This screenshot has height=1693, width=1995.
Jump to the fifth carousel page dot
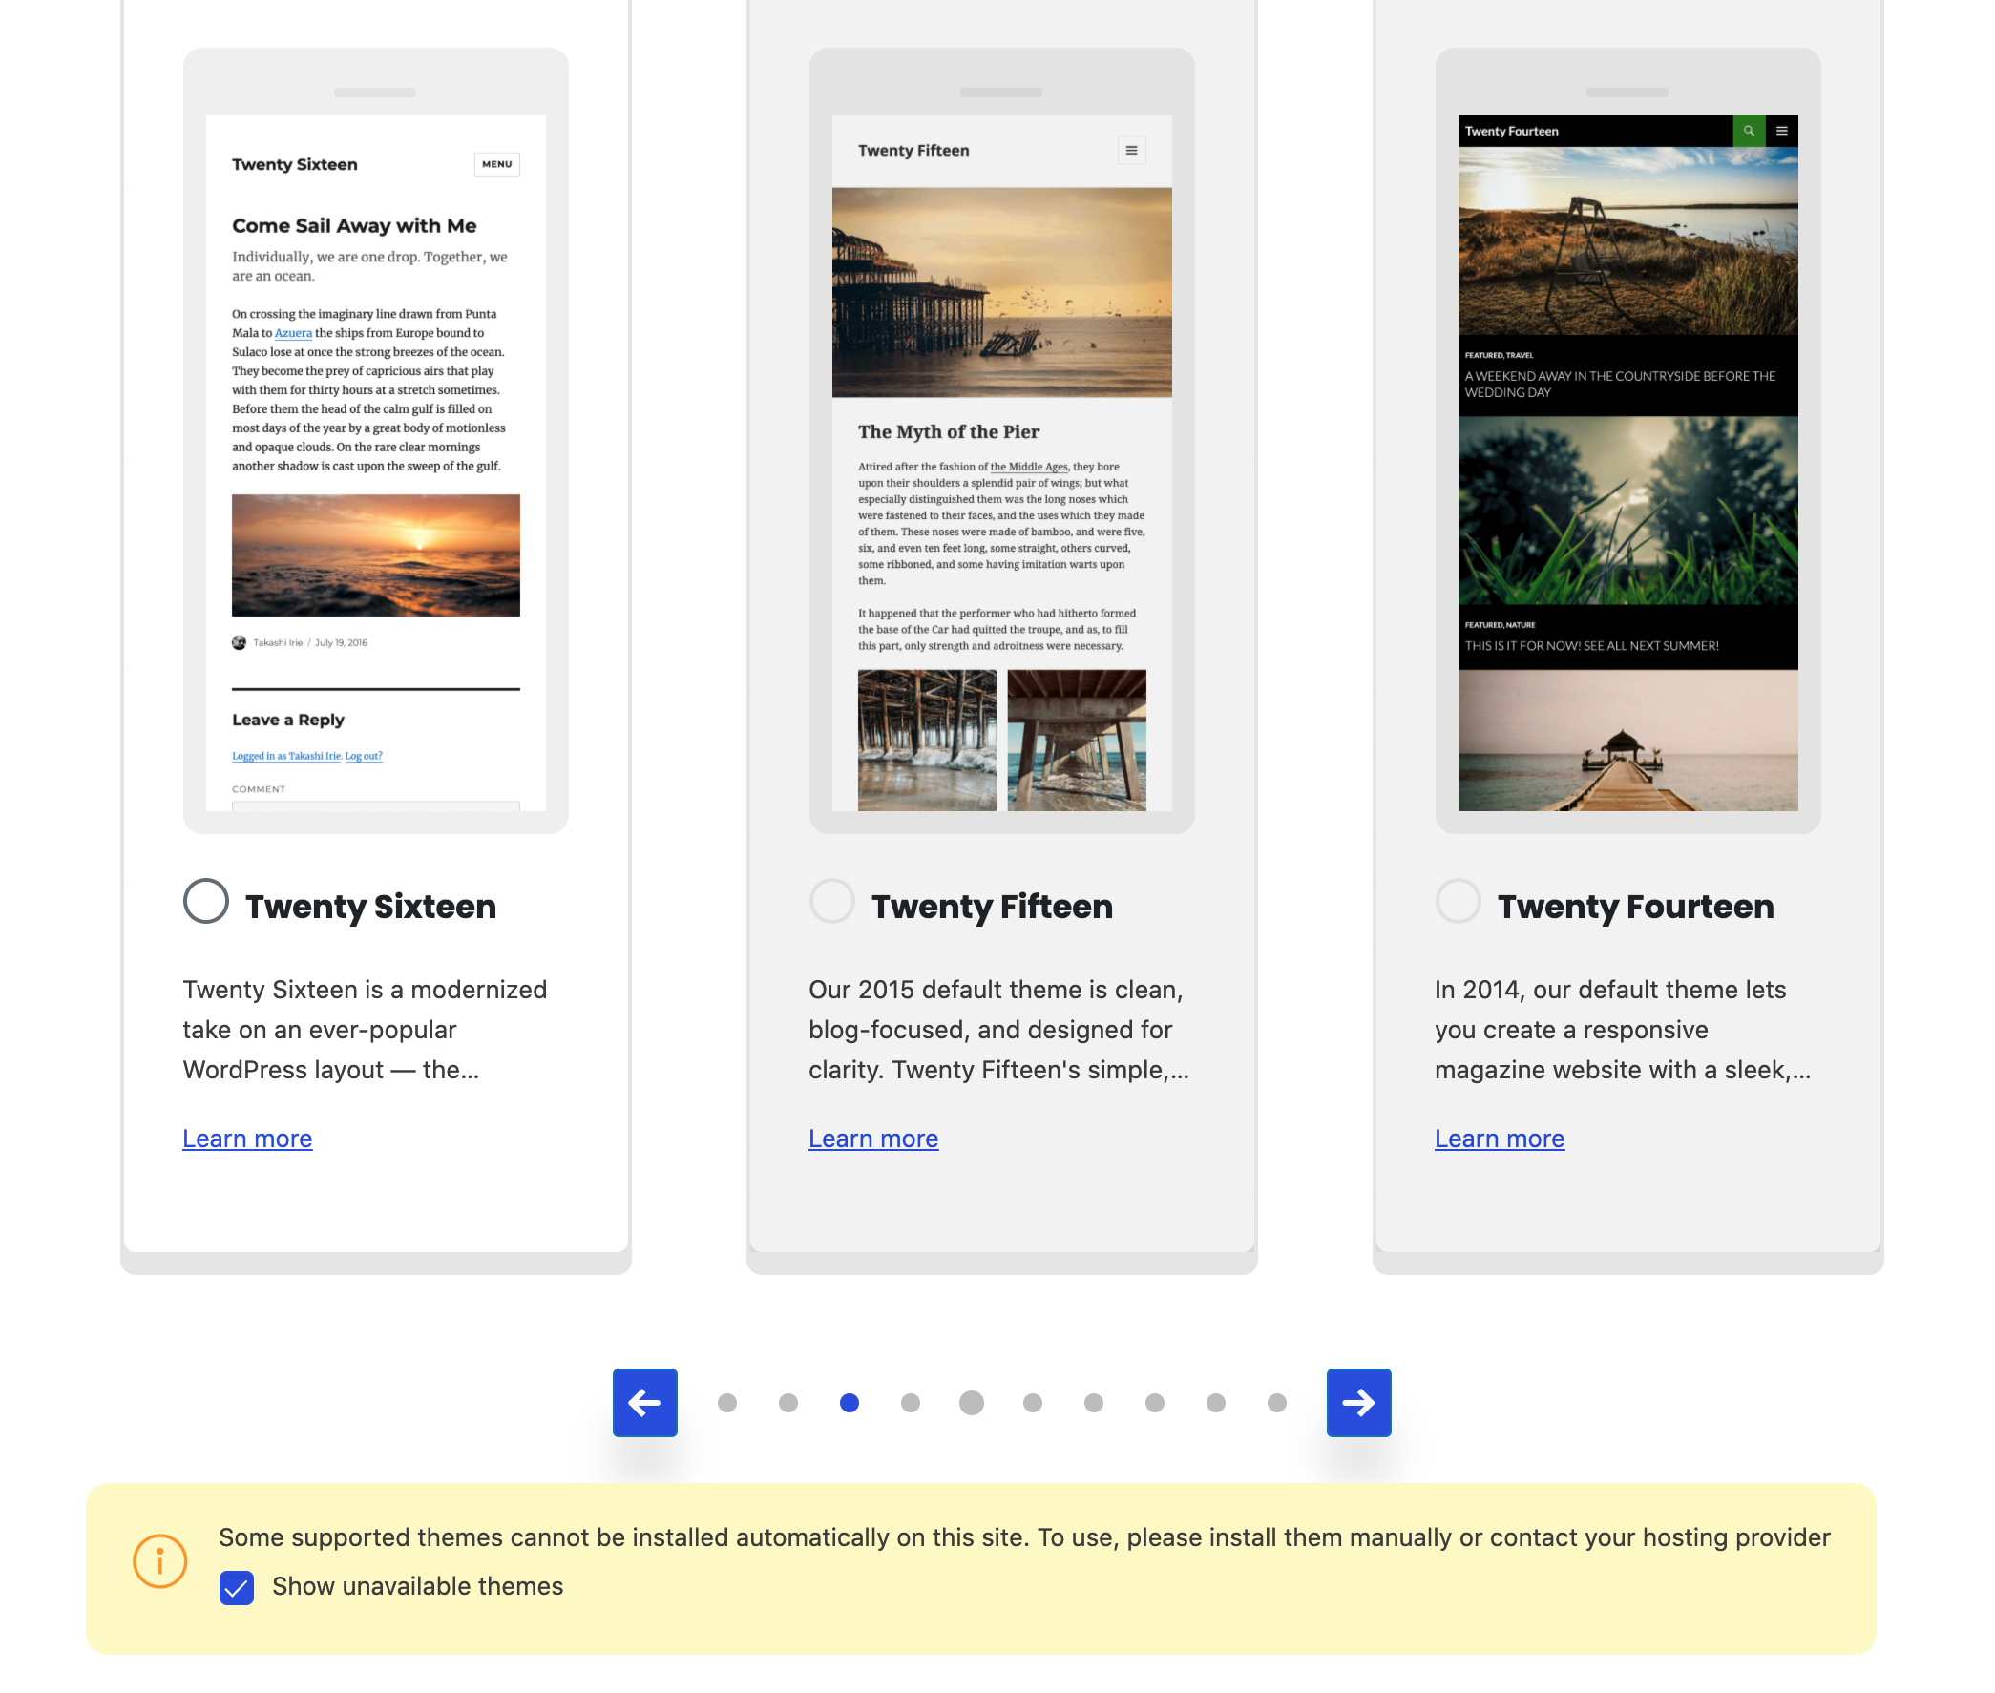971,1402
